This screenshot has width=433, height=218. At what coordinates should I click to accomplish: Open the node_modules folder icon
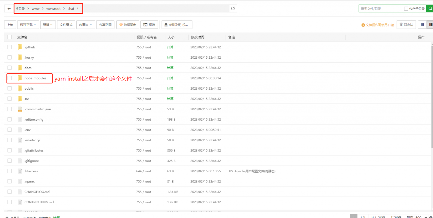tap(20, 78)
